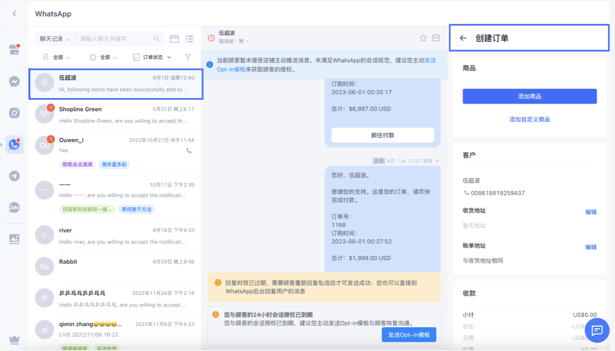Expand the star 全部 filter dropdown
Image resolution: width=615 pixels, height=351 pixels.
click(103, 57)
